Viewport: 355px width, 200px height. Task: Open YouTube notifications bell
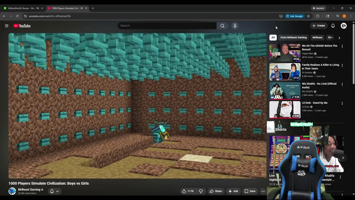pos(333,26)
